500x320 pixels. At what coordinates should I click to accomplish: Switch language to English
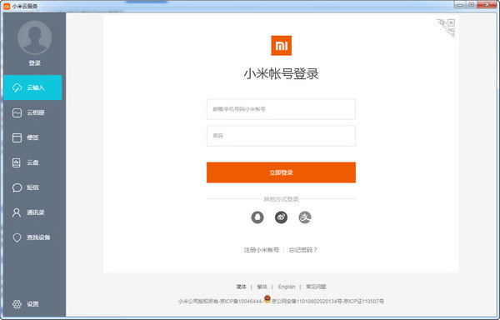click(287, 287)
